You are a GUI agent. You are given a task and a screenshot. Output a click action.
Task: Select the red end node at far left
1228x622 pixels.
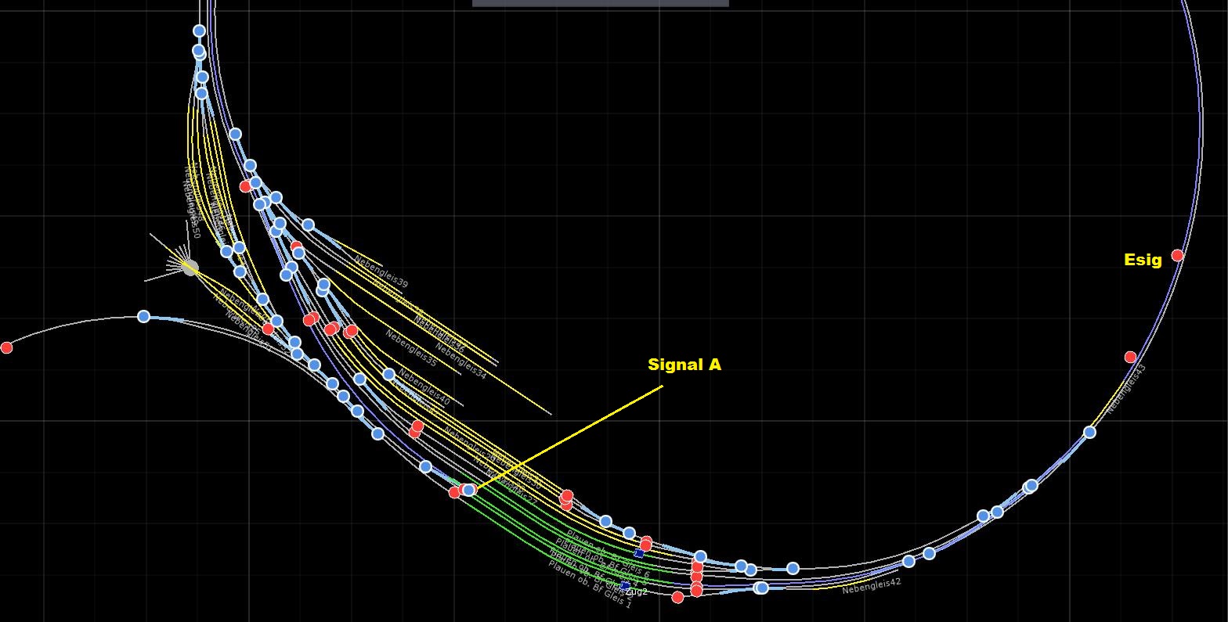tap(6, 347)
